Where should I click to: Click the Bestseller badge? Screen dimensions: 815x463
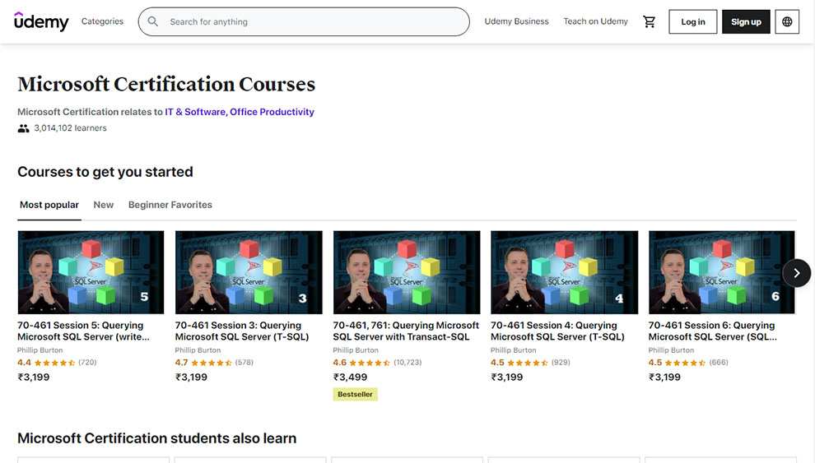click(x=355, y=394)
